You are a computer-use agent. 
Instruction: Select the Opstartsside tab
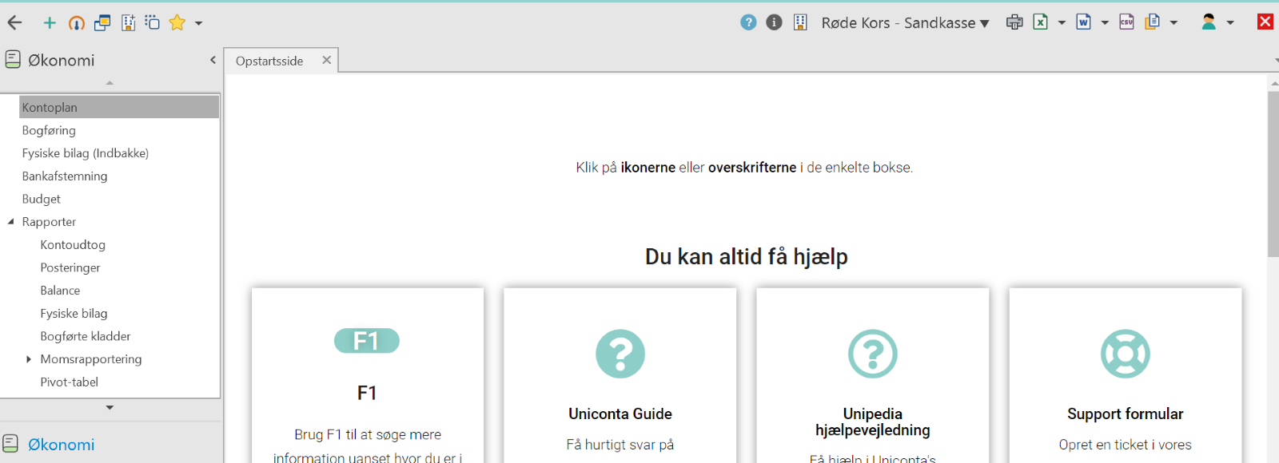point(269,61)
